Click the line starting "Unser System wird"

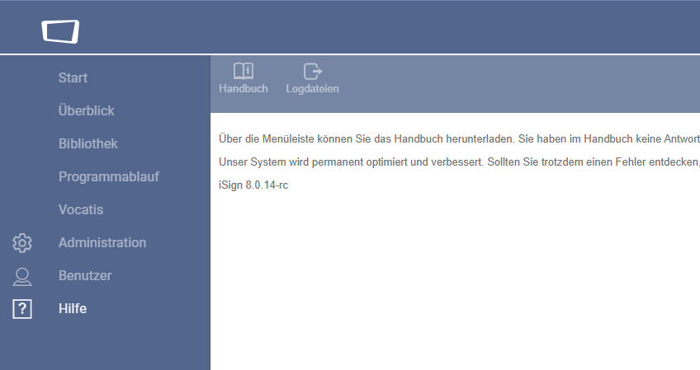point(459,162)
